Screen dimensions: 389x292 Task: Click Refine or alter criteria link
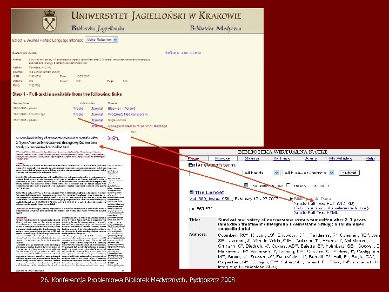pyautogui.click(x=183, y=53)
